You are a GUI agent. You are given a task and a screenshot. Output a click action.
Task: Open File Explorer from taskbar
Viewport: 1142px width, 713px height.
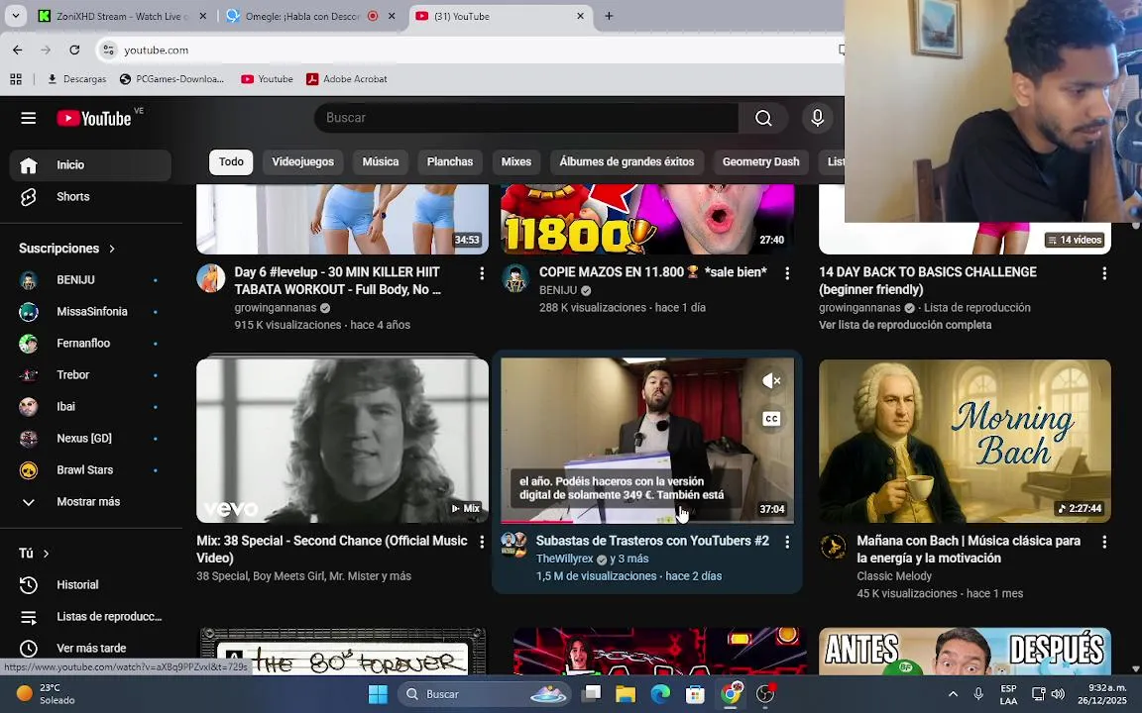coord(626,695)
